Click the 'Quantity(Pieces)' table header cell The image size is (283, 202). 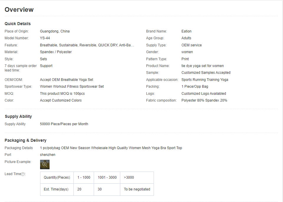tap(57, 177)
